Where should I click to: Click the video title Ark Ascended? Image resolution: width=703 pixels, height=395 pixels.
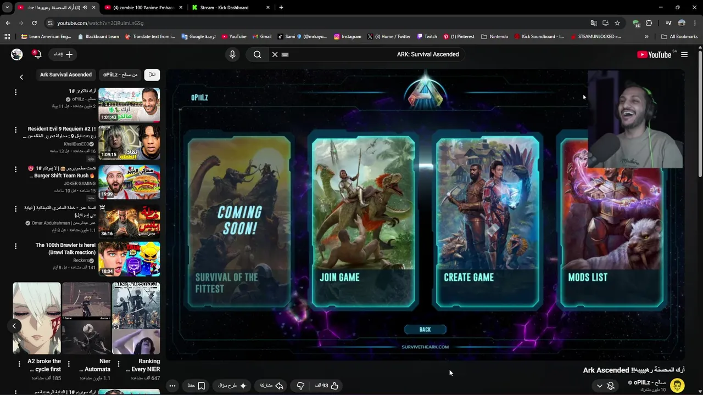pyautogui.click(x=634, y=370)
